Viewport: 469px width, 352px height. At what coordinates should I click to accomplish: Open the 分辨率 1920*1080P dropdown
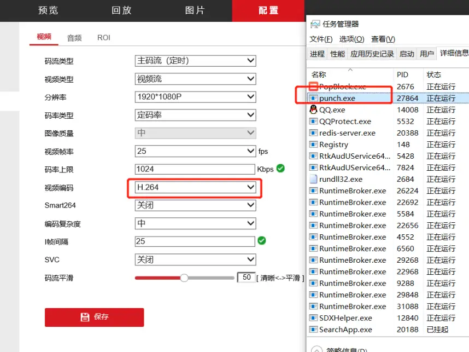[195, 97]
